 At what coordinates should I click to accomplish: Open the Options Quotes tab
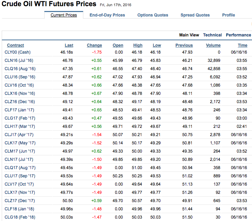coord(153,15)
